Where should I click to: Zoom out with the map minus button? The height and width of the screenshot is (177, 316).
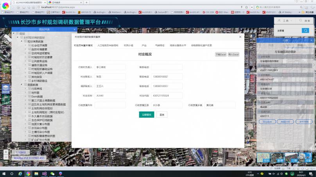click(x=6, y=157)
